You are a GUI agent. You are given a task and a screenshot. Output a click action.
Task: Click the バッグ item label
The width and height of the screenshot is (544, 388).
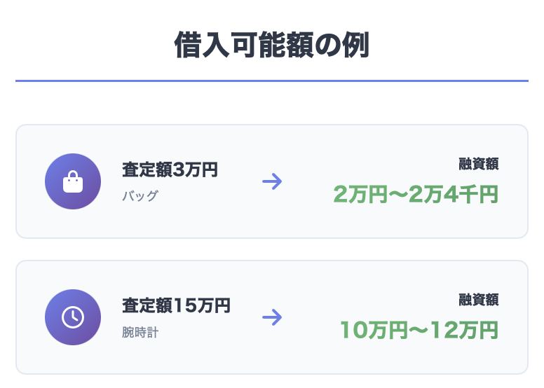pos(140,195)
